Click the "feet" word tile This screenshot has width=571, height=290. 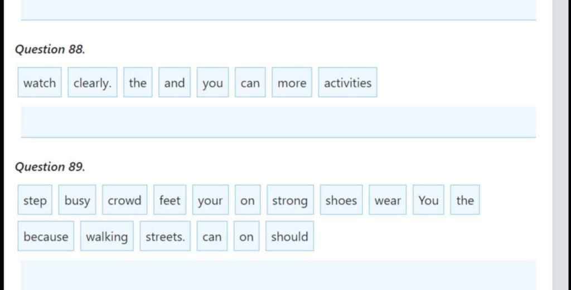tap(170, 200)
